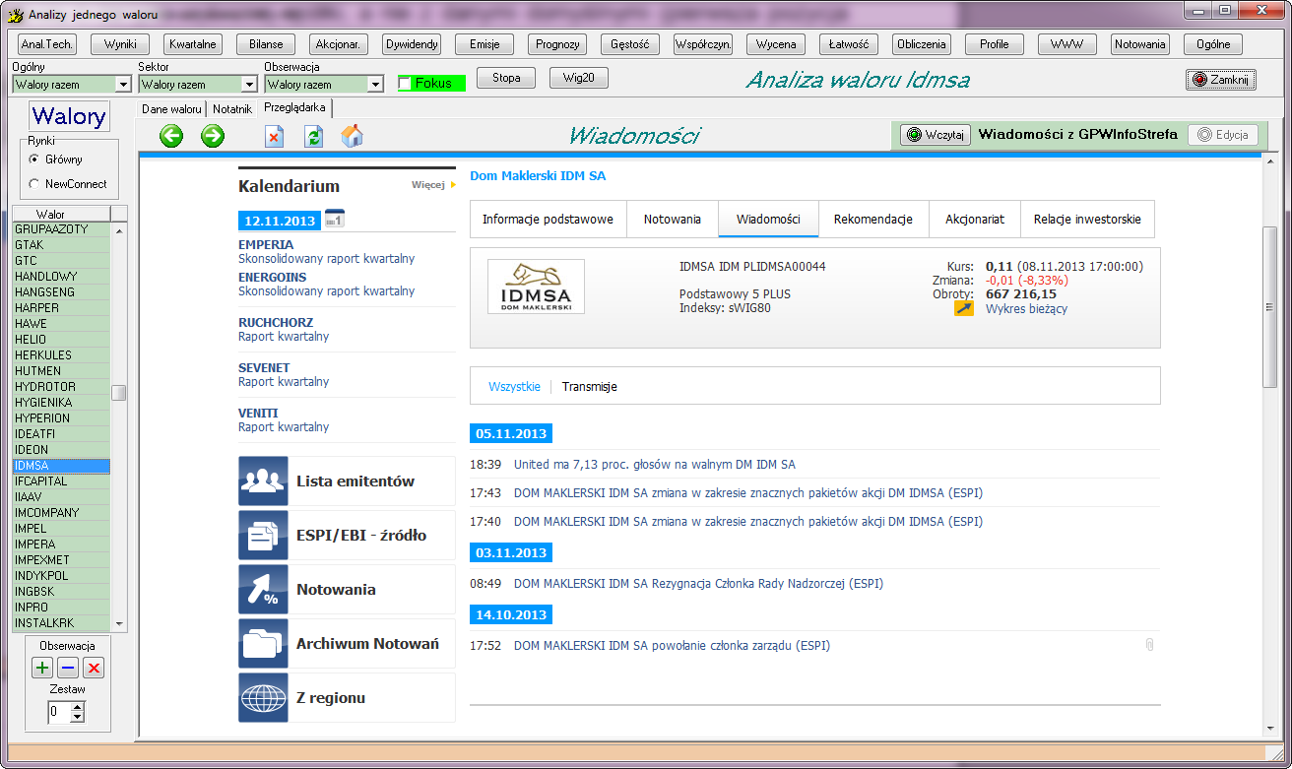Click the Wczytaj button
1292x769 pixels.
[x=936, y=135]
